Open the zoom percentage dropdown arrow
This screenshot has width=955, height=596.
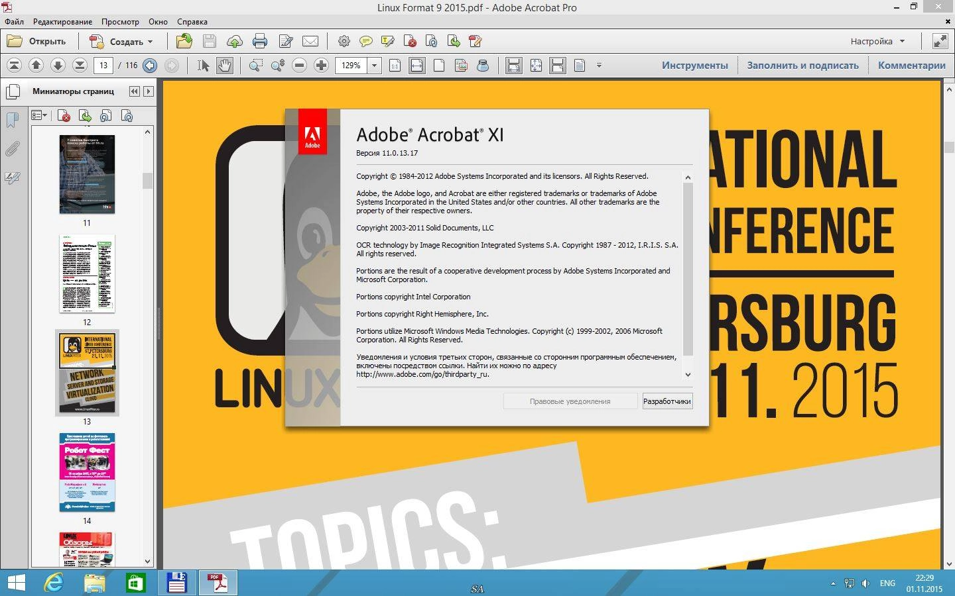(x=374, y=65)
